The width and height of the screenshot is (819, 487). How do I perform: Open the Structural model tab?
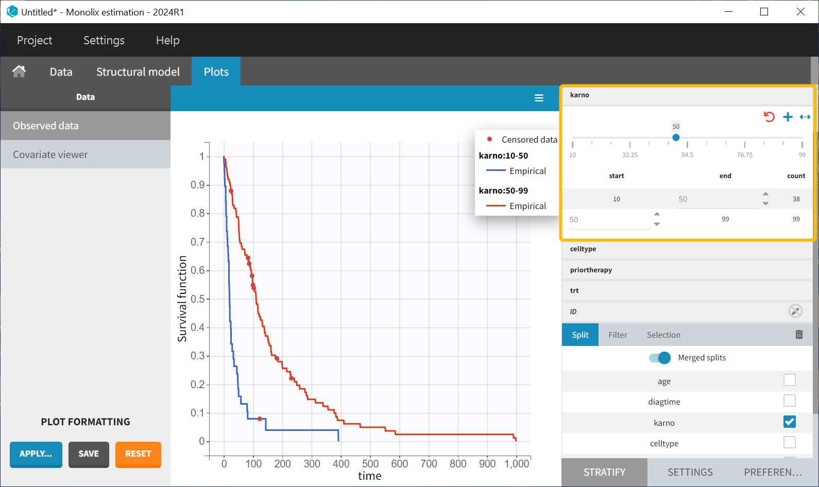coord(138,72)
